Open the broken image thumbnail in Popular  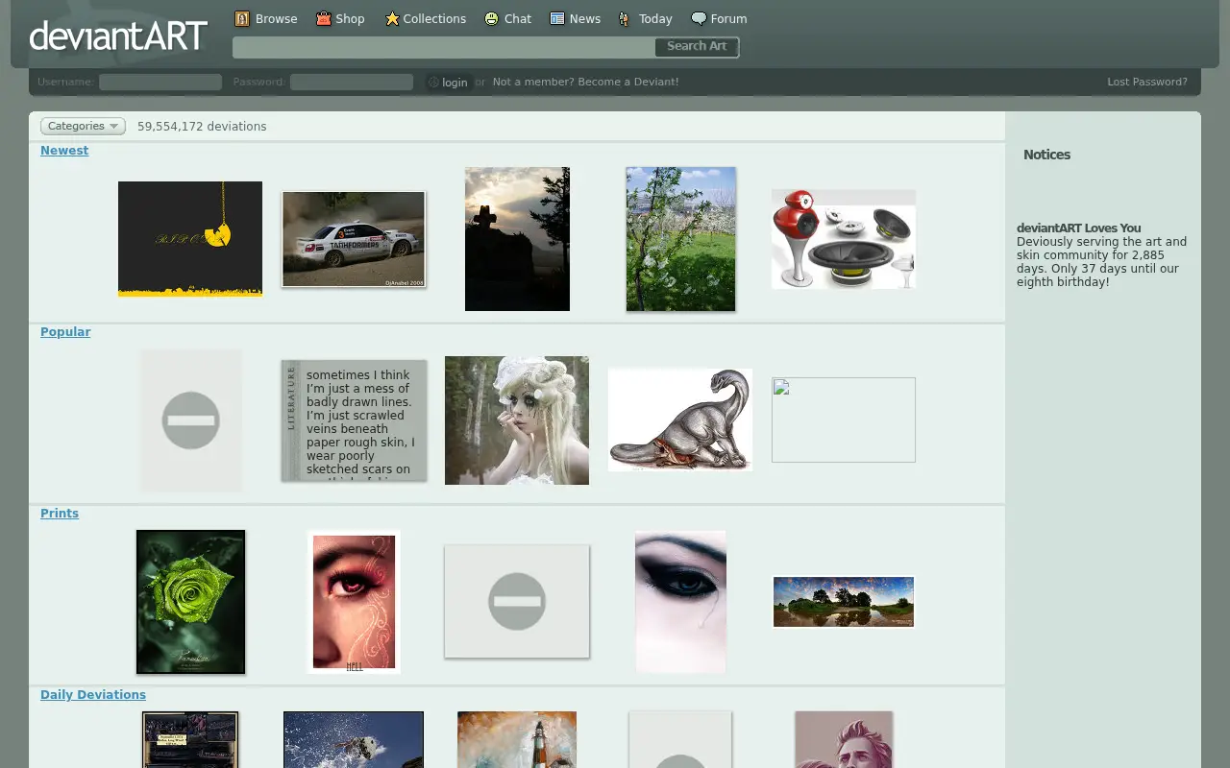click(844, 420)
